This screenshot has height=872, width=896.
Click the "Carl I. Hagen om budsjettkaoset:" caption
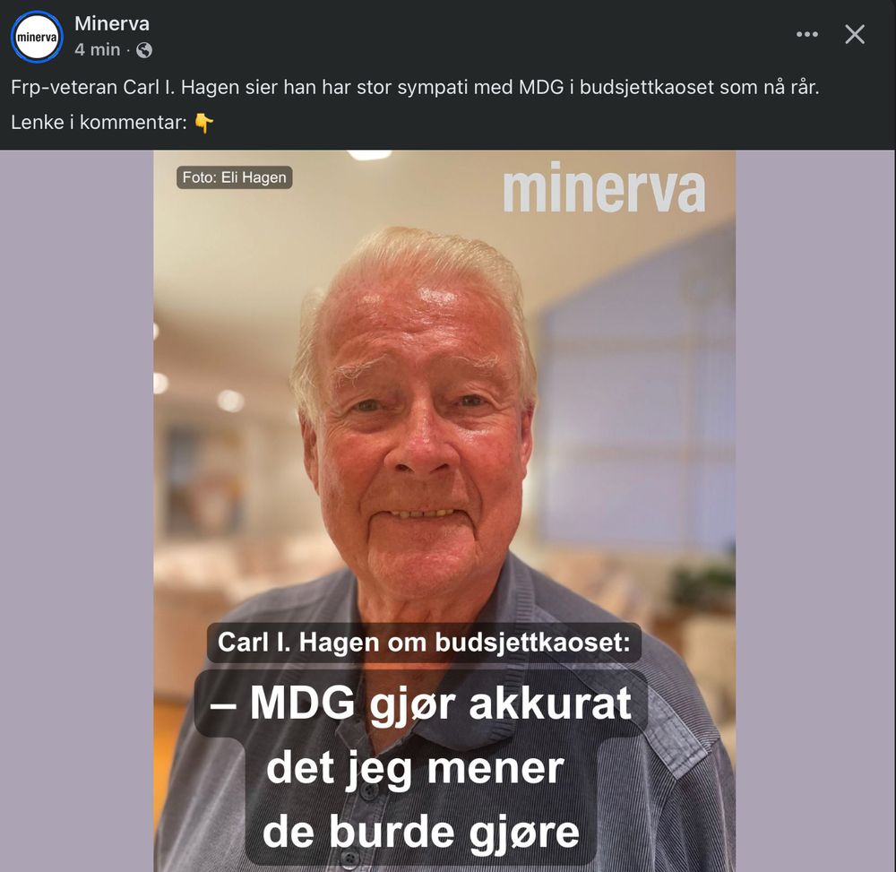point(424,643)
